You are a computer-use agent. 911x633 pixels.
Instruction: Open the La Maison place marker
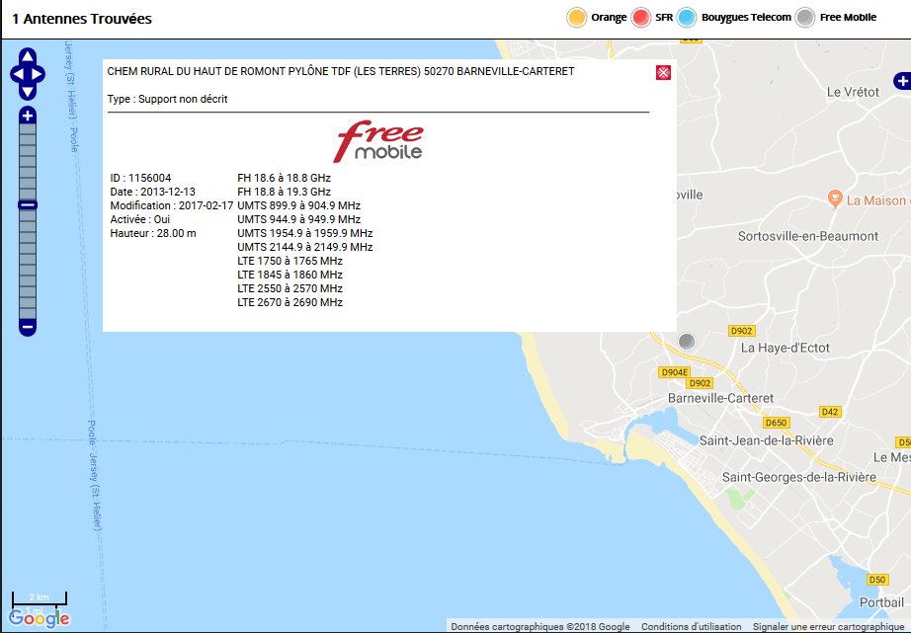[835, 198]
